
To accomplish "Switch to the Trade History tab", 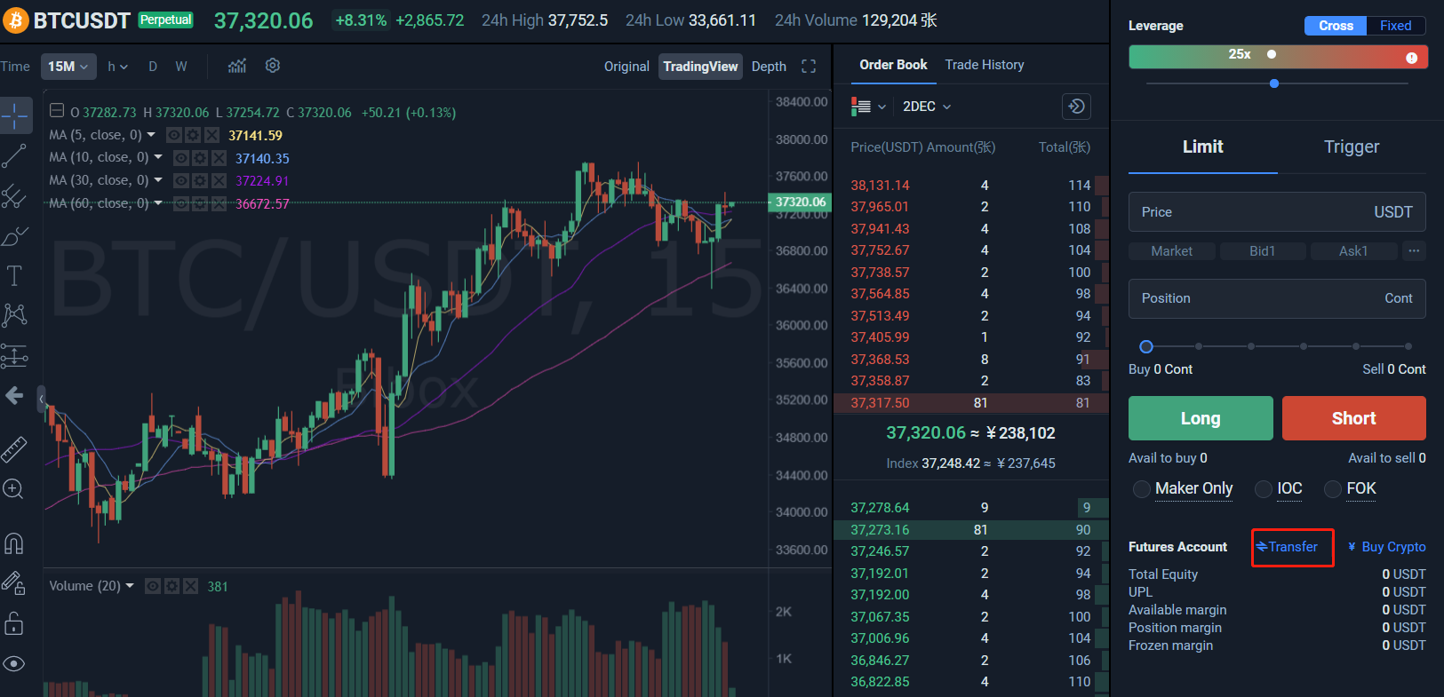I will click(984, 65).
